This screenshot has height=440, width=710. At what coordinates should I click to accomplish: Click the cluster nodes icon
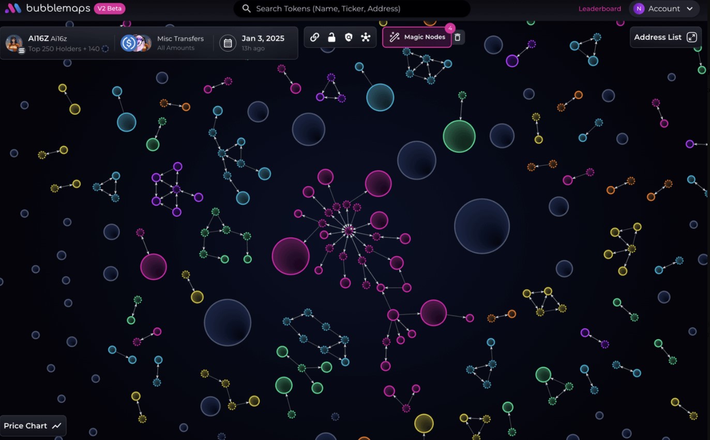pos(366,37)
